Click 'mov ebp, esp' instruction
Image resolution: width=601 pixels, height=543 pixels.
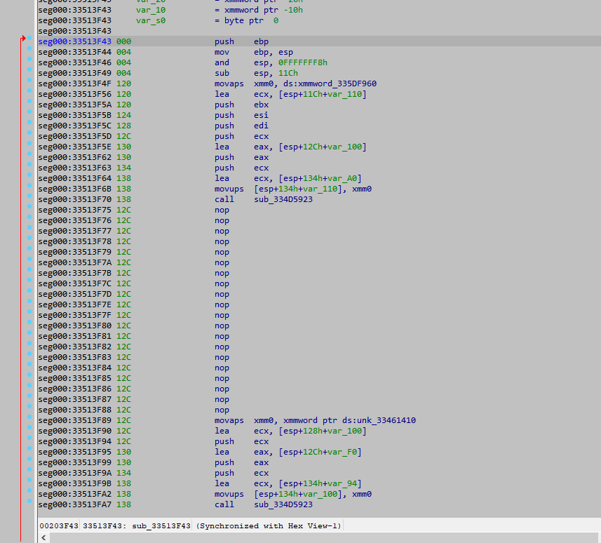click(254, 52)
